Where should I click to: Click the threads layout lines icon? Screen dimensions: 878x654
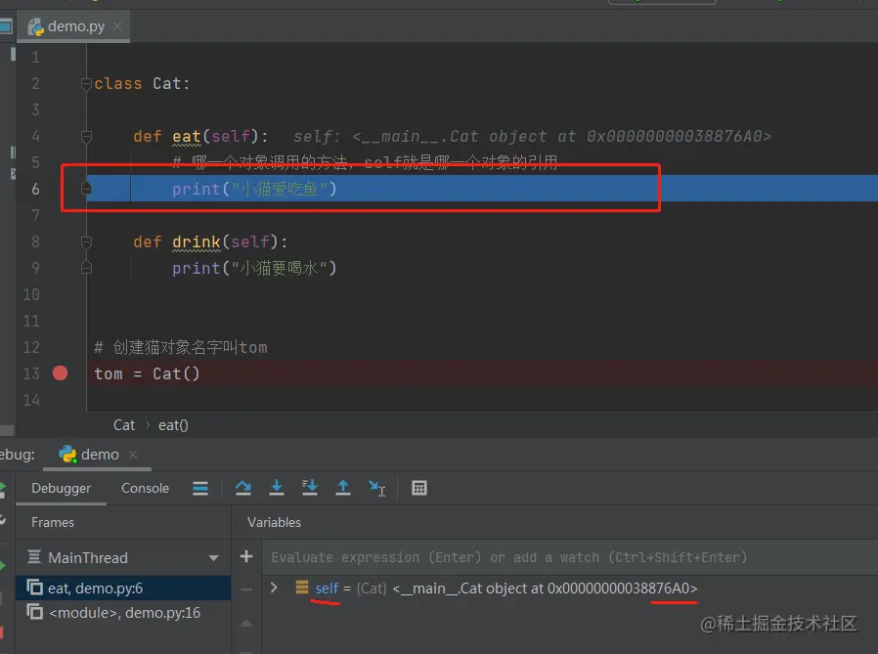pyautogui.click(x=200, y=488)
